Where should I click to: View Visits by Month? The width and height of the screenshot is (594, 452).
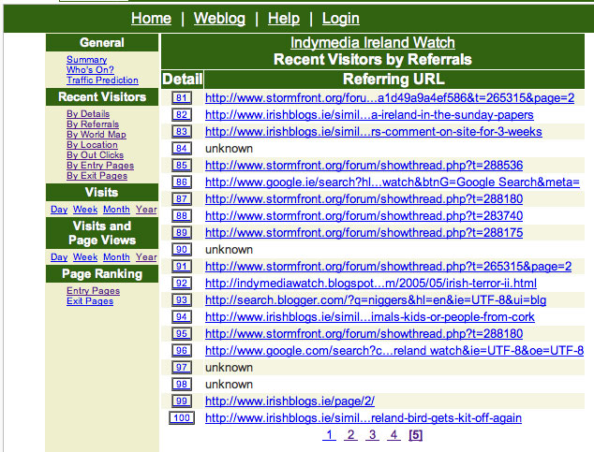click(116, 210)
